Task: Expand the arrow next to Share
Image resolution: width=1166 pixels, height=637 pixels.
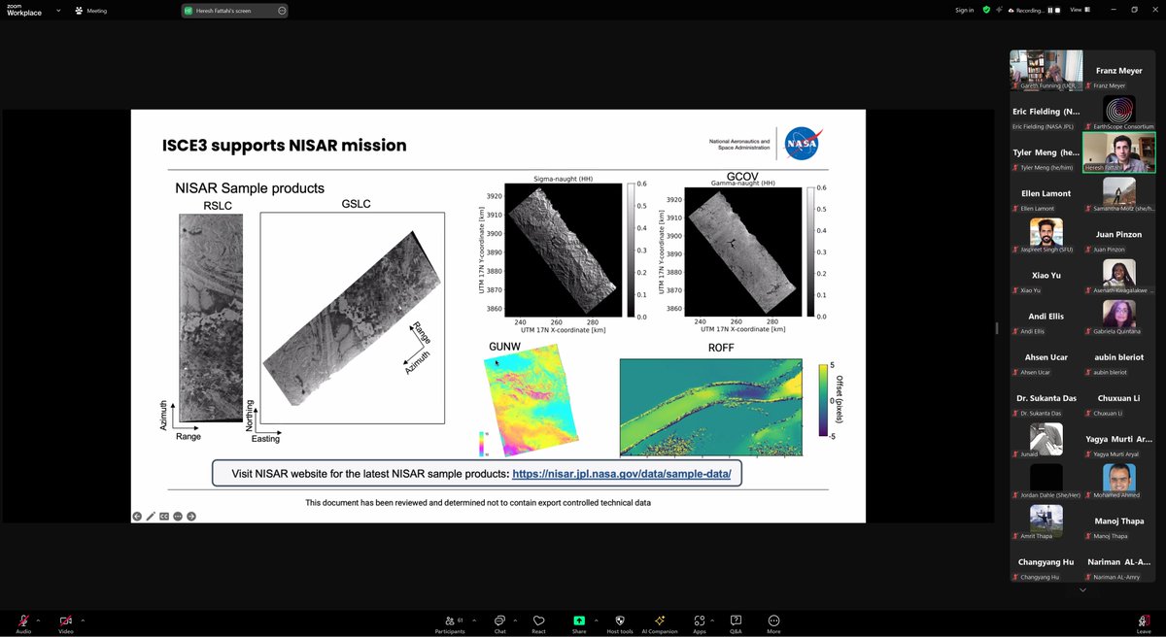Action: tap(596, 619)
